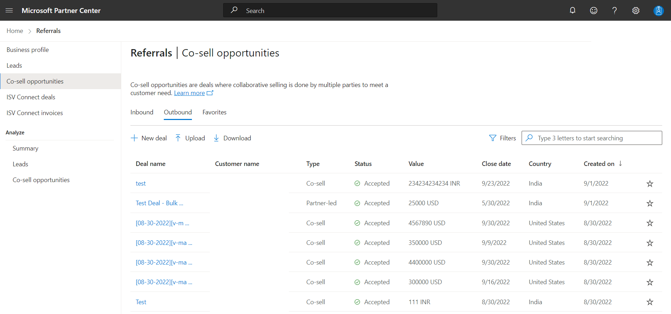Open the Test Deal - Bulk deal link
This screenshot has height=314, width=671.
(x=160, y=203)
